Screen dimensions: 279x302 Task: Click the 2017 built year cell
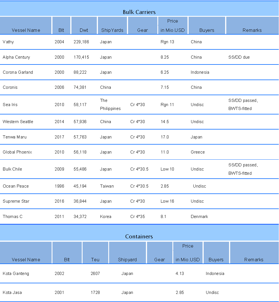(59, 137)
